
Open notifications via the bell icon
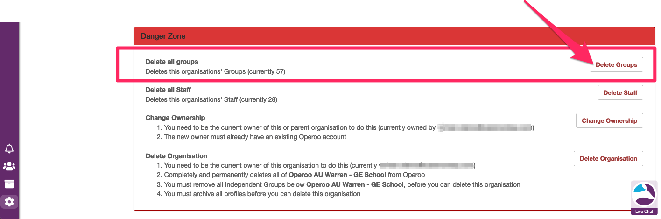click(9, 148)
